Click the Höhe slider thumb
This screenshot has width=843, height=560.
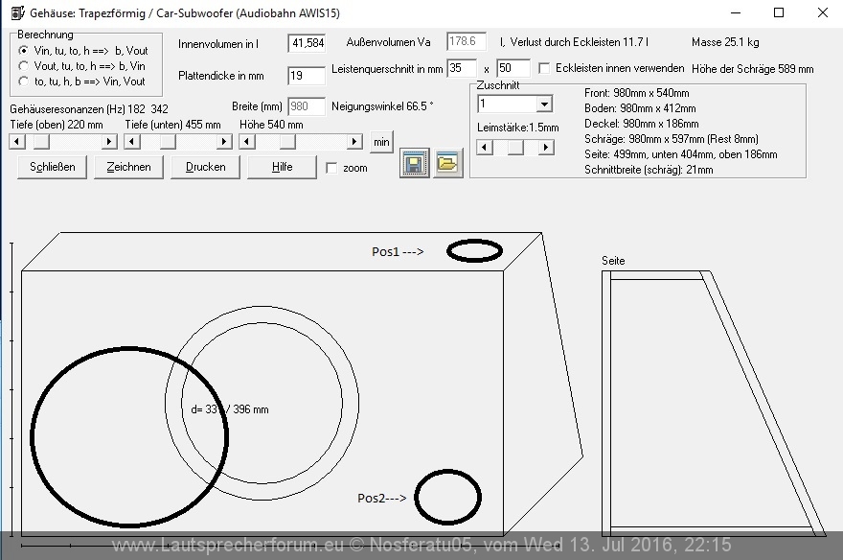286,142
